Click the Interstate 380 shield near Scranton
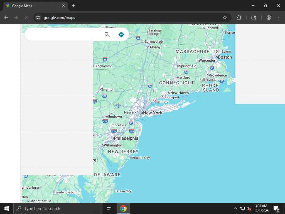Screen dimensions: 285x214 click(104, 96)
